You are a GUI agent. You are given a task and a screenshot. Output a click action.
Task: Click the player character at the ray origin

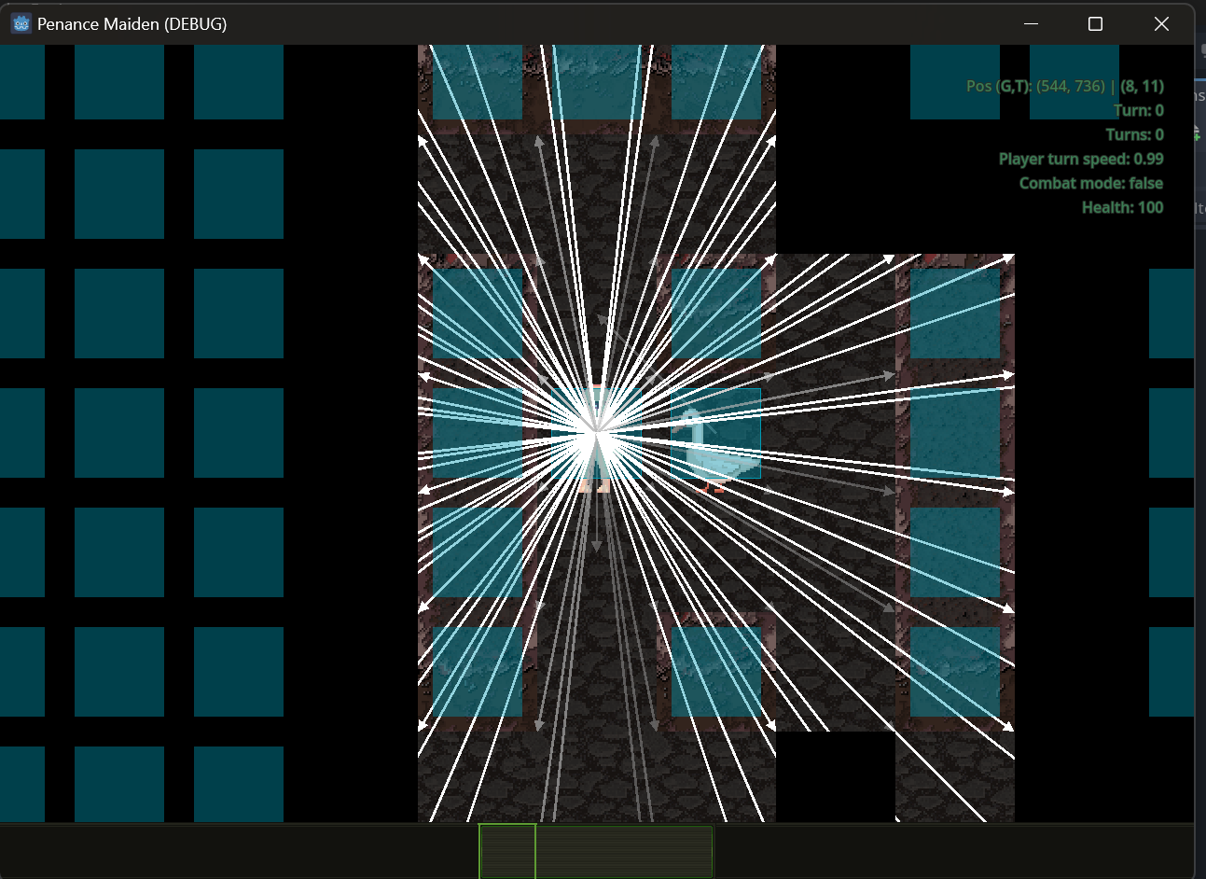(595, 437)
